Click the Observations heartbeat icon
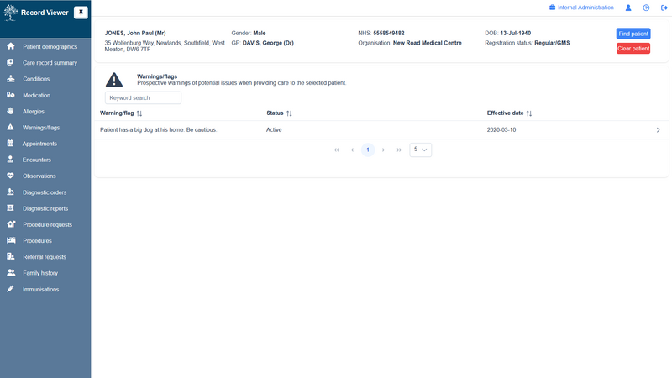Screen dimensions: 672x378 10,176
